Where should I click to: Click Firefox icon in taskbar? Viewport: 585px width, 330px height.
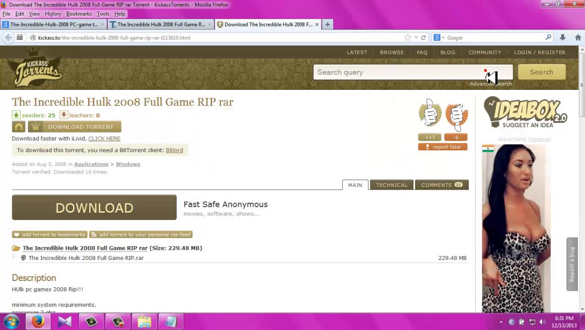pyautogui.click(x=38, y=322)
